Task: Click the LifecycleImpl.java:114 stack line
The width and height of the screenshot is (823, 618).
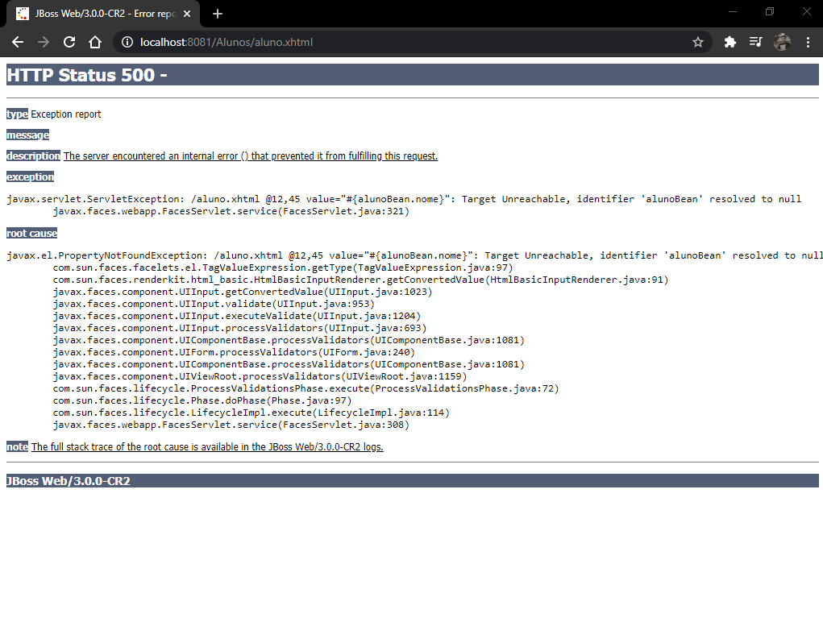Action: point(251,413)
